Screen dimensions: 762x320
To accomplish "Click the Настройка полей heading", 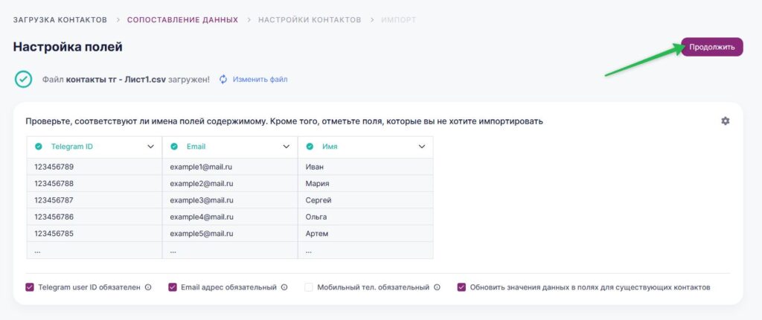I will coord(68,47).
